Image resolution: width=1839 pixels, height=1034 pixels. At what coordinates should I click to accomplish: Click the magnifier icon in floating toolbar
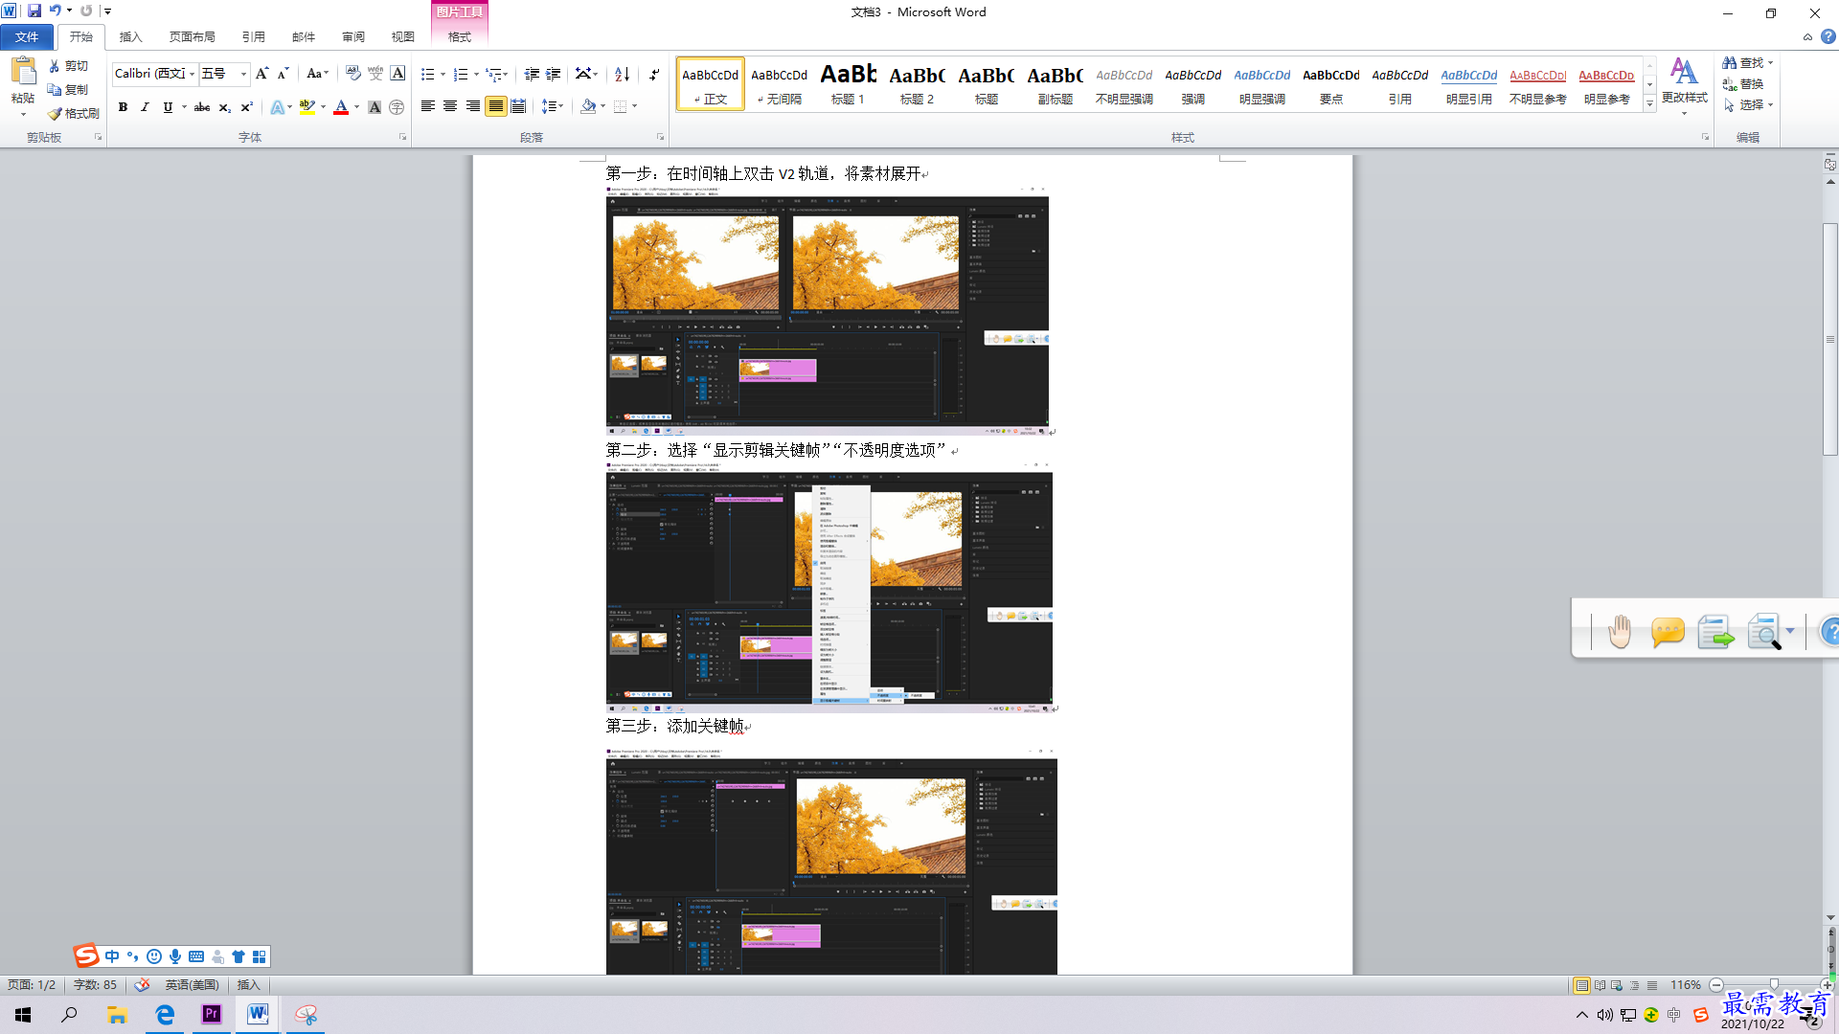(1764, 632)
